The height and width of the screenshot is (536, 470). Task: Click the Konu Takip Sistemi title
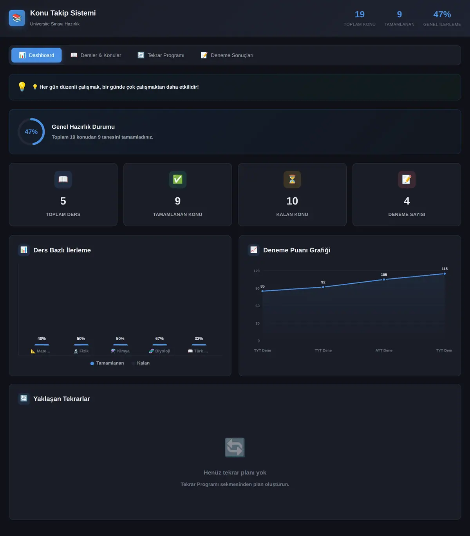click(x=63, y=13)
